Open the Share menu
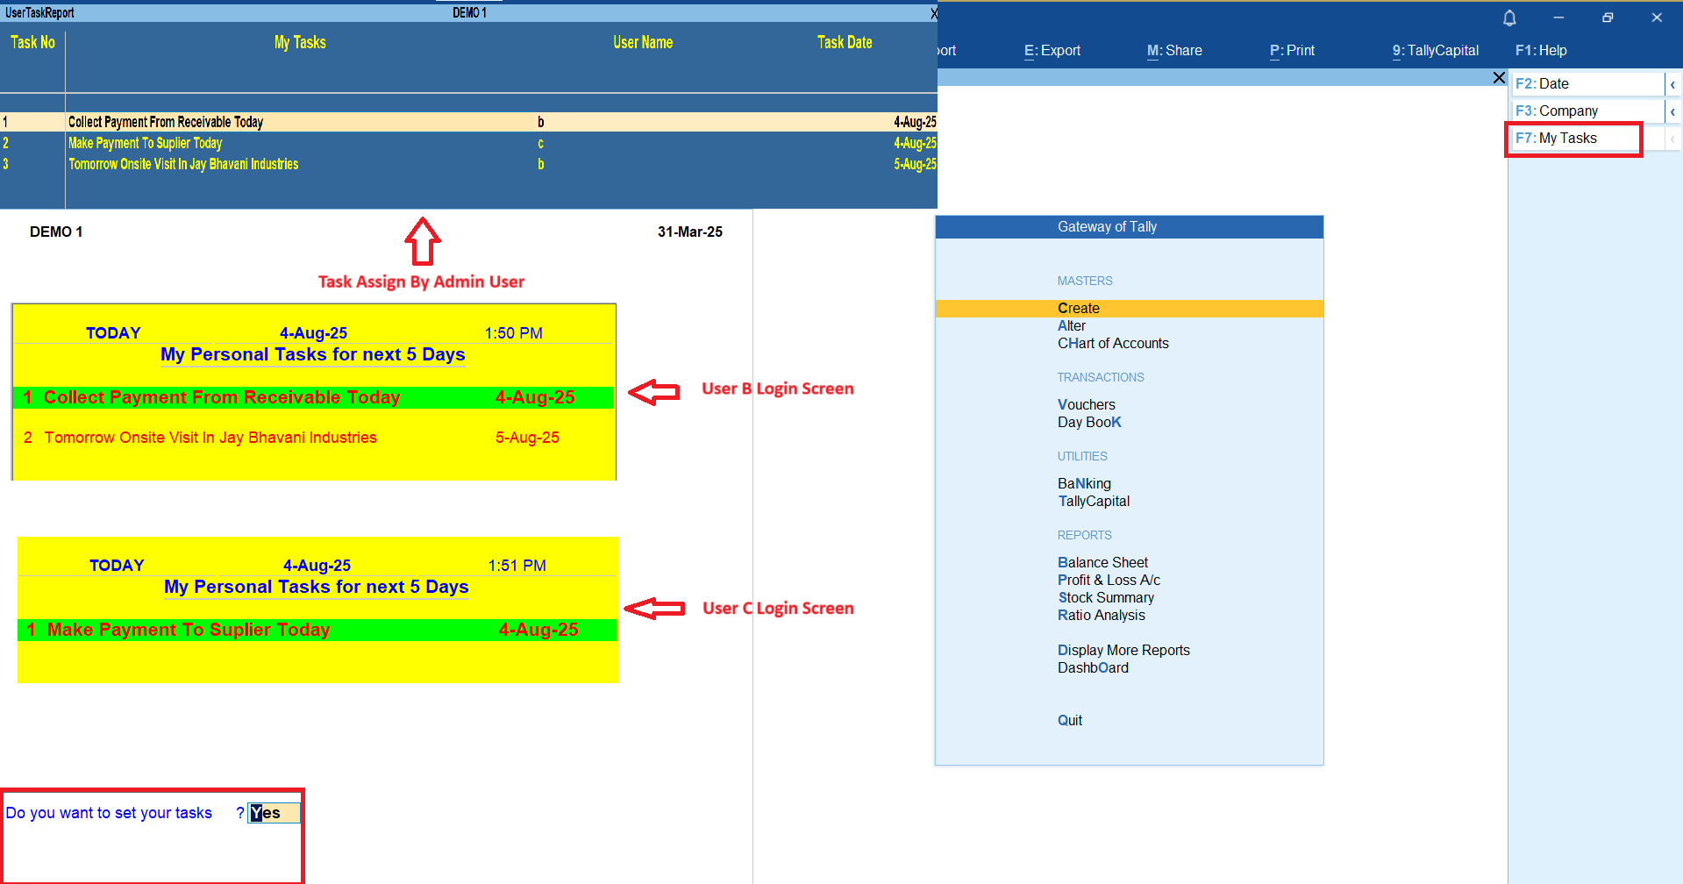 pos(1174,51)
